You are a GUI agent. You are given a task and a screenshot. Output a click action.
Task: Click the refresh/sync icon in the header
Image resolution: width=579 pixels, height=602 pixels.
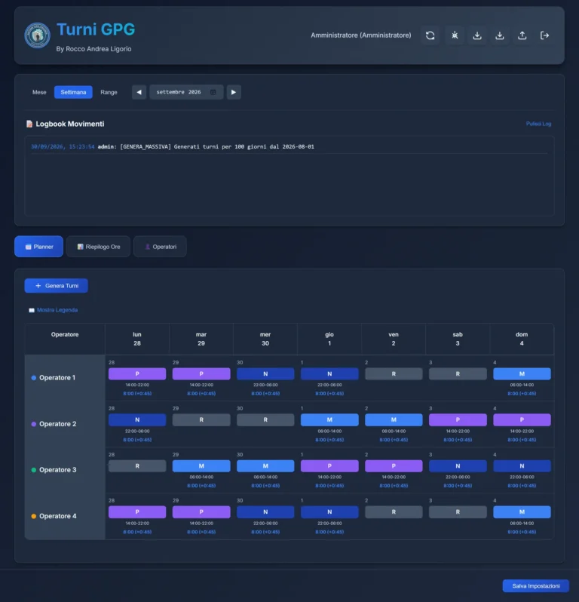(x=430, y=35)
